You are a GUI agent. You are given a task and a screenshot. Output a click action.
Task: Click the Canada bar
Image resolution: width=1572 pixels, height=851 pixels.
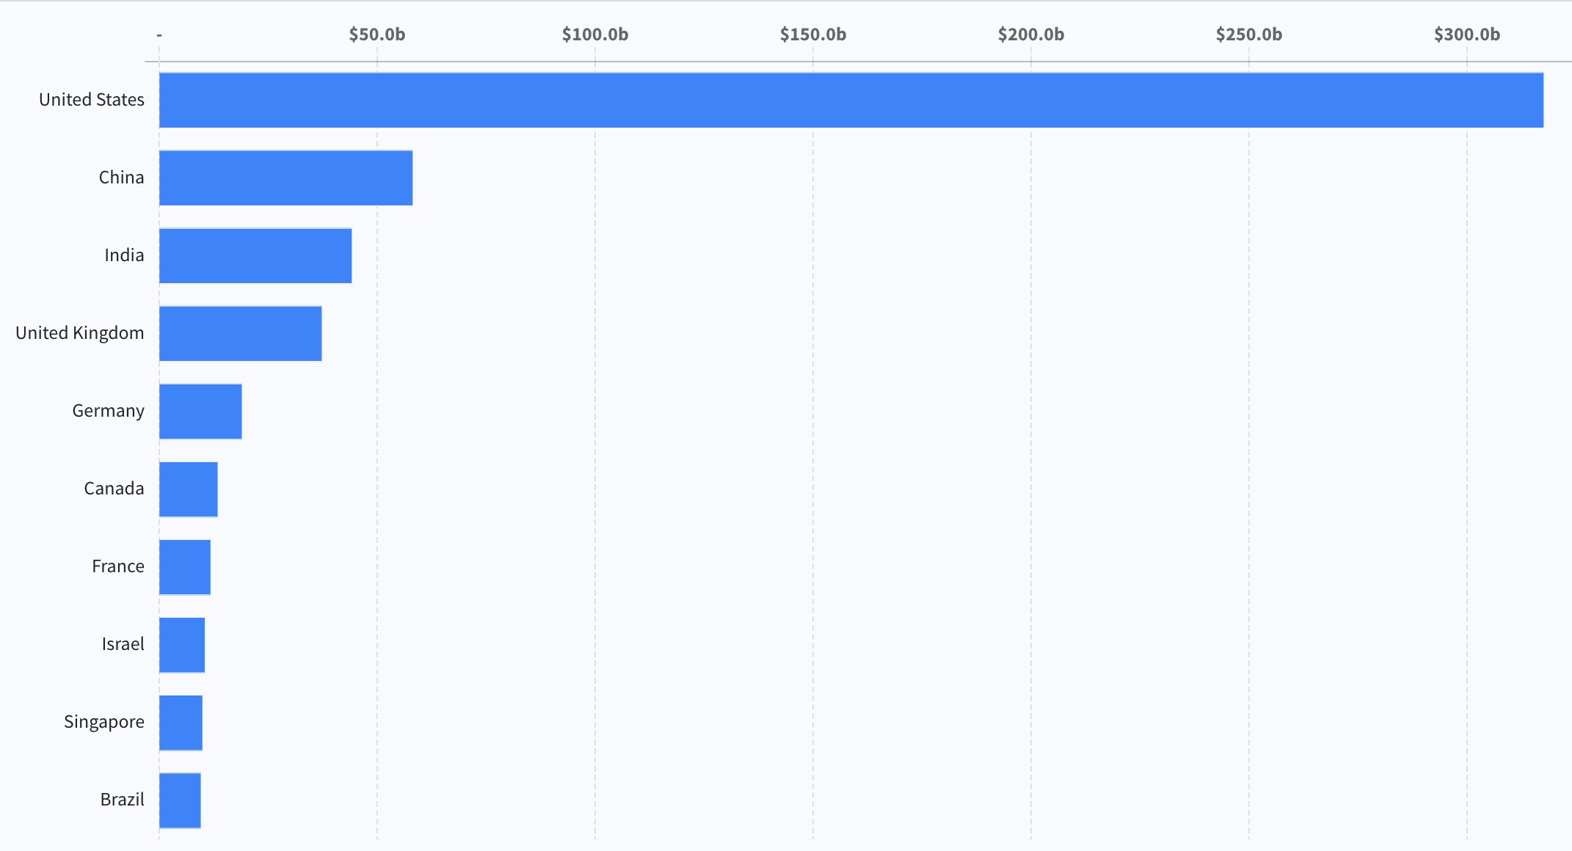189,489
